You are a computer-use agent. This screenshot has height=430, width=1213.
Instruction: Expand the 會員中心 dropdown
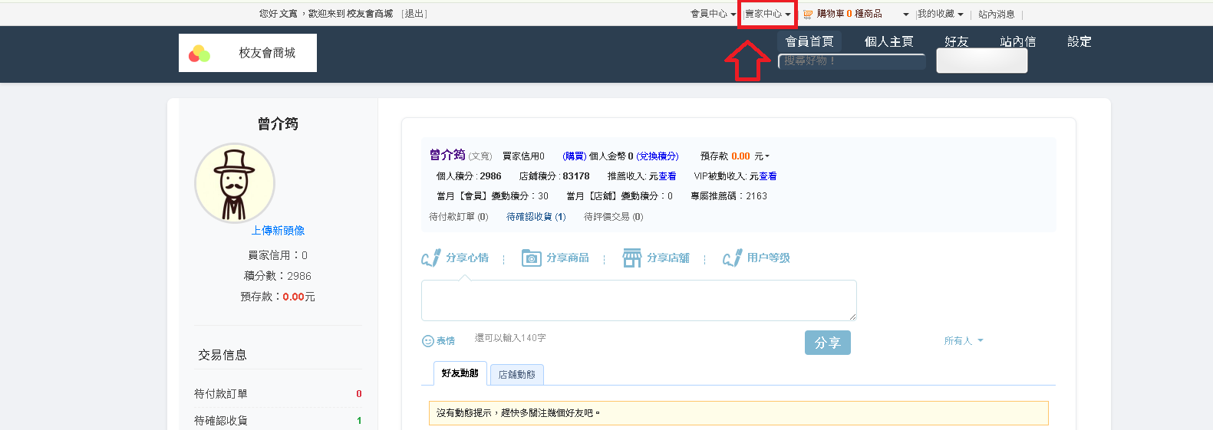click(x=714, y=14)
